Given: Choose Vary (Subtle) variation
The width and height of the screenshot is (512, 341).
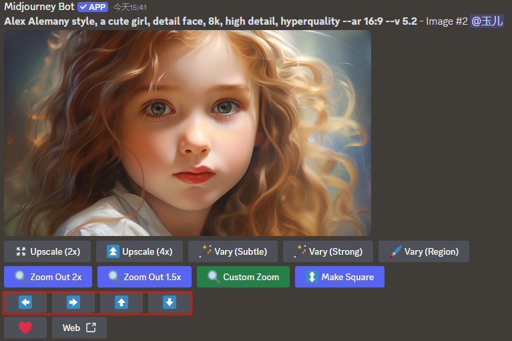Looking at the screenshot, I should point(233,251).
